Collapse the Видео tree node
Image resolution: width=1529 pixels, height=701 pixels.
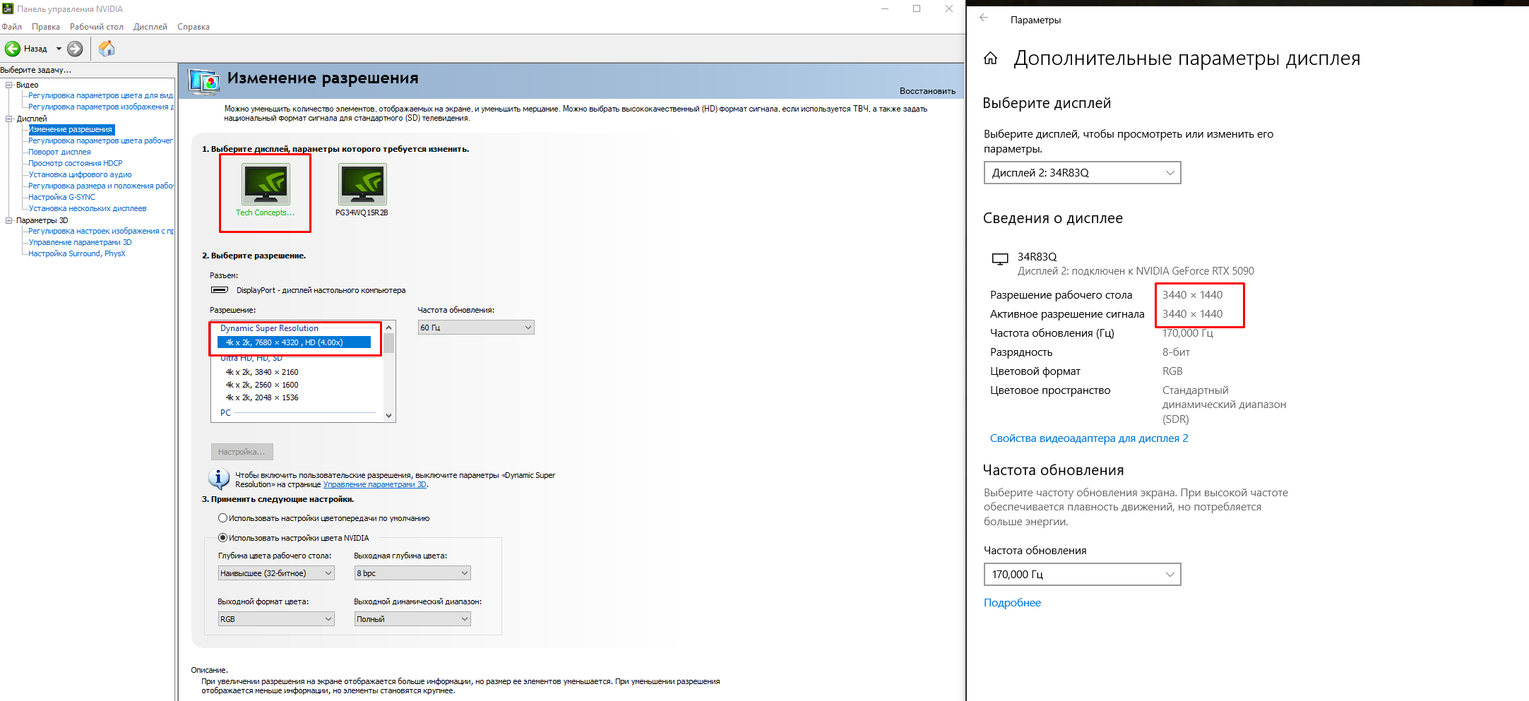point(9,85)
